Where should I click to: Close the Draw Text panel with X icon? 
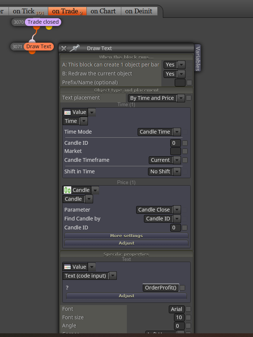pos(64,48)
